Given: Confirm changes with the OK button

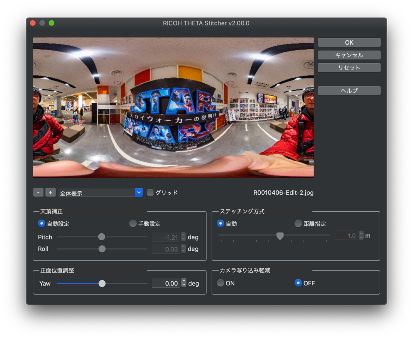Looking at the screenshot, I should (349, 42).
